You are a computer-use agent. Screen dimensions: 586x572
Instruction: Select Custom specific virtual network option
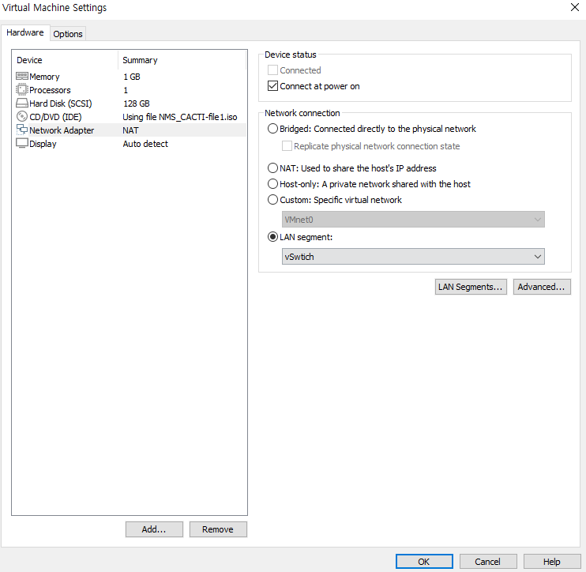pos(272,200)
